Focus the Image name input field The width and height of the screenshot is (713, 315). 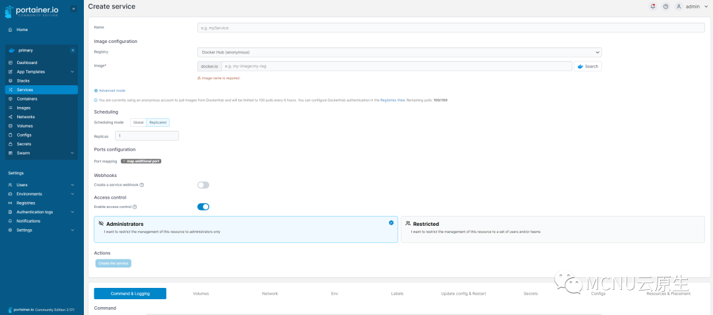[397, 66]
